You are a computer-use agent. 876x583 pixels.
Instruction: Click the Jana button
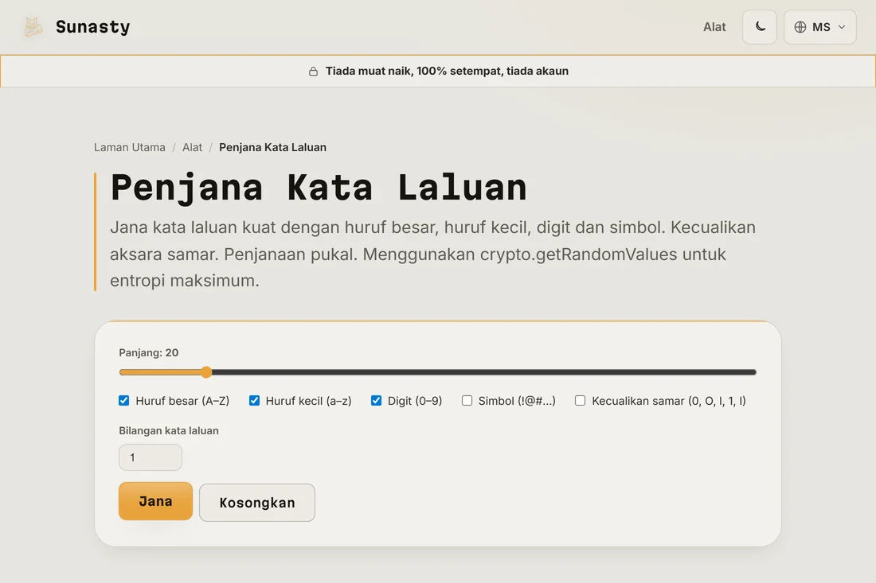pos(155,501)
